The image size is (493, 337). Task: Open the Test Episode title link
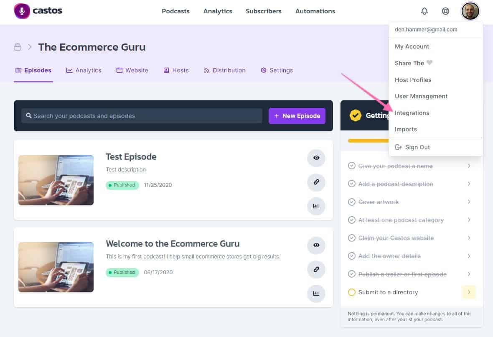(131, 156)
